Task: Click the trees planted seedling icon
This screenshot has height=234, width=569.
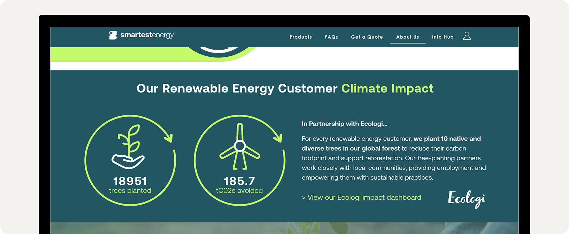Action: coord(128,147)
